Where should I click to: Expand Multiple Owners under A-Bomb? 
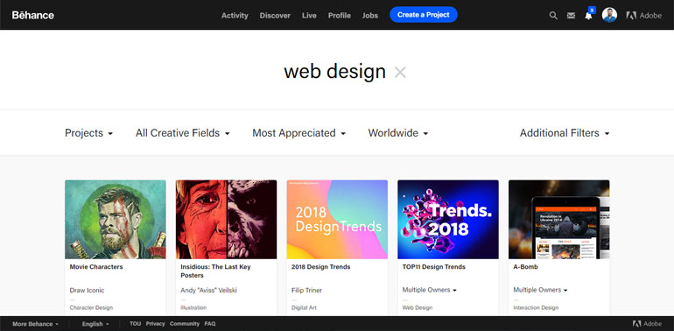click(540, 290)
